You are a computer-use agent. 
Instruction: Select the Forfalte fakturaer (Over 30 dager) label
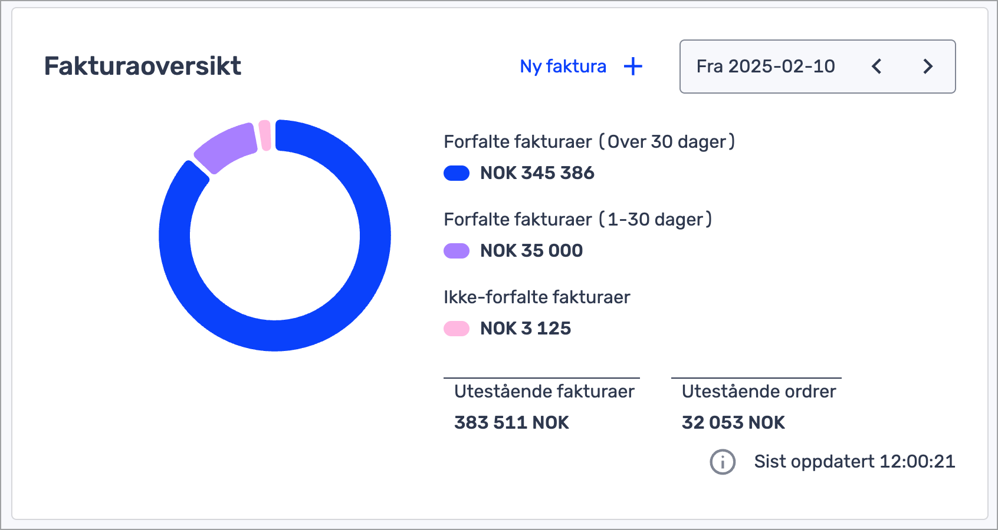coord(589,142)
